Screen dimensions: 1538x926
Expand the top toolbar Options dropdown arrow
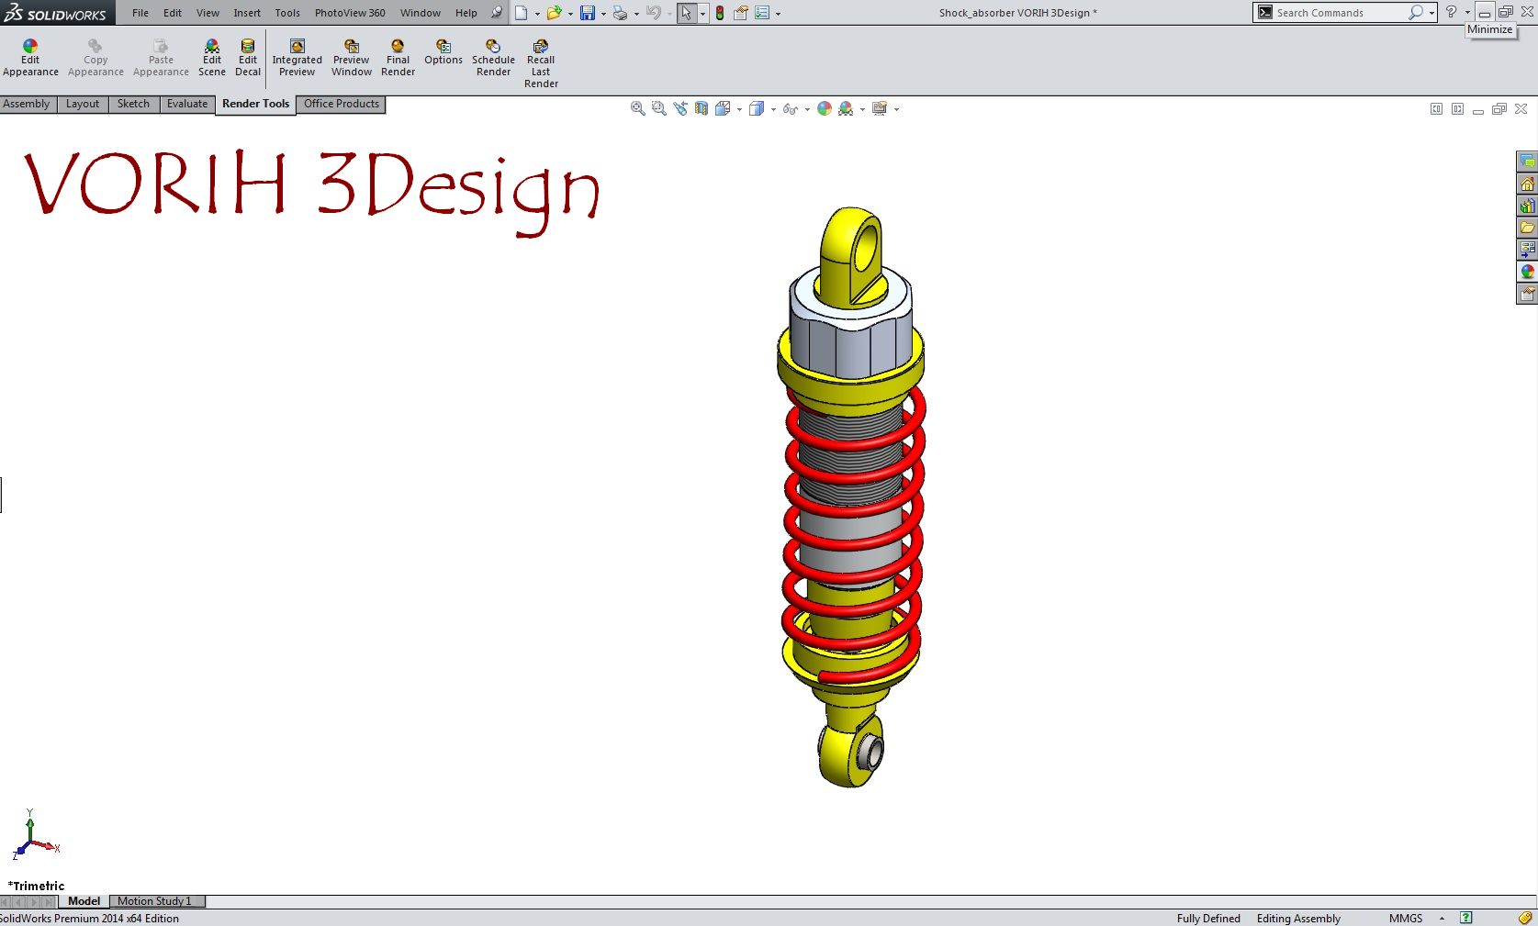click(x=778, y=14)
